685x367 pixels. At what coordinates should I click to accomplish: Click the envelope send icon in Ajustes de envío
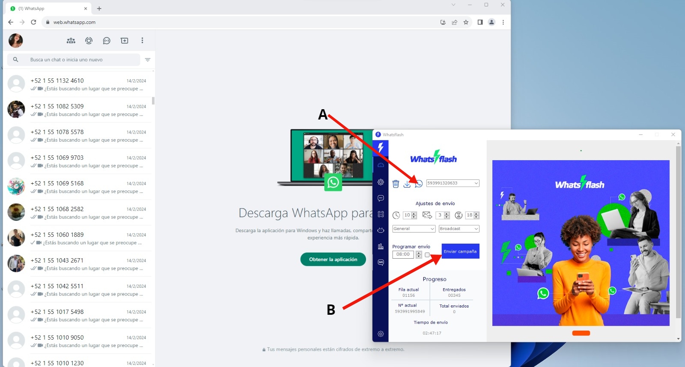(427, 215)
